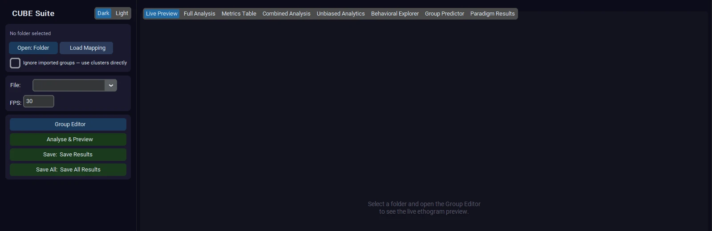Switch to Dark theme
Image resolution: width=712 pixels, height=231 pixels.
pos(103,13)
